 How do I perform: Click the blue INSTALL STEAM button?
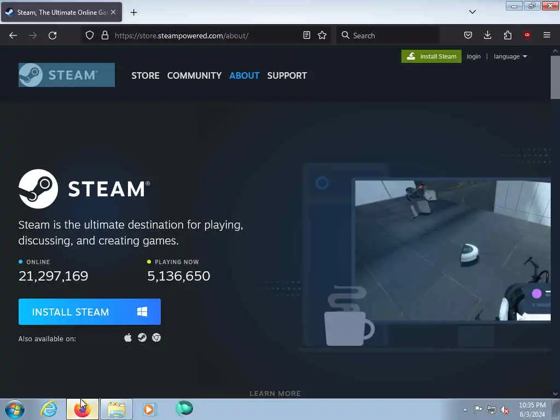[90, 312]
